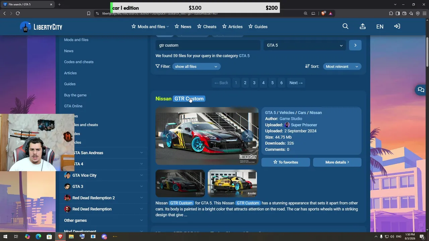
Task: Open the browser hamburger menu
Action: [424, 13]
